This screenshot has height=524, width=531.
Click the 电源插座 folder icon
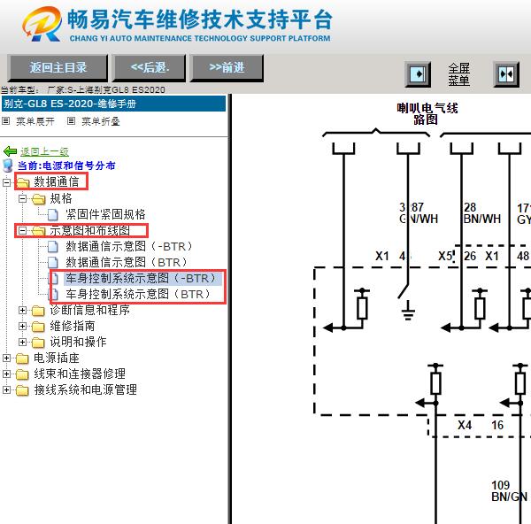coord(23,358)
